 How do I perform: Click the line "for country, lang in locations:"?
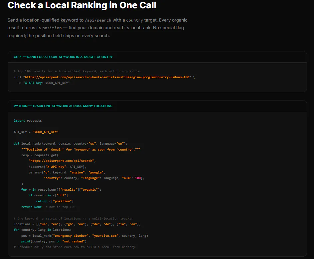tap(43, 230)
